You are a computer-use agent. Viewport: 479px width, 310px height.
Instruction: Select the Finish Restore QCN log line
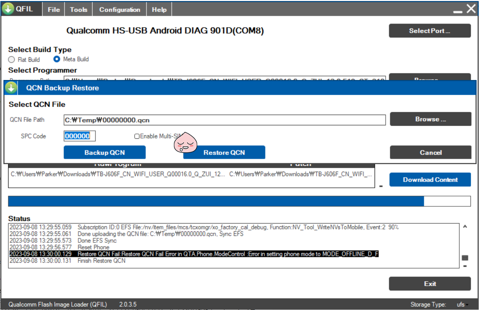[67, 261]
